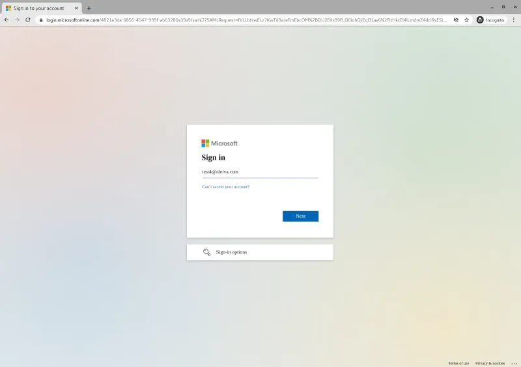Select the Sign in to your account tab
Screen dimensions: 521x367
(42, 8)
